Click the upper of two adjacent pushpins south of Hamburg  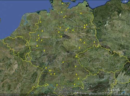pyautogui.click(x=66, y=16)
